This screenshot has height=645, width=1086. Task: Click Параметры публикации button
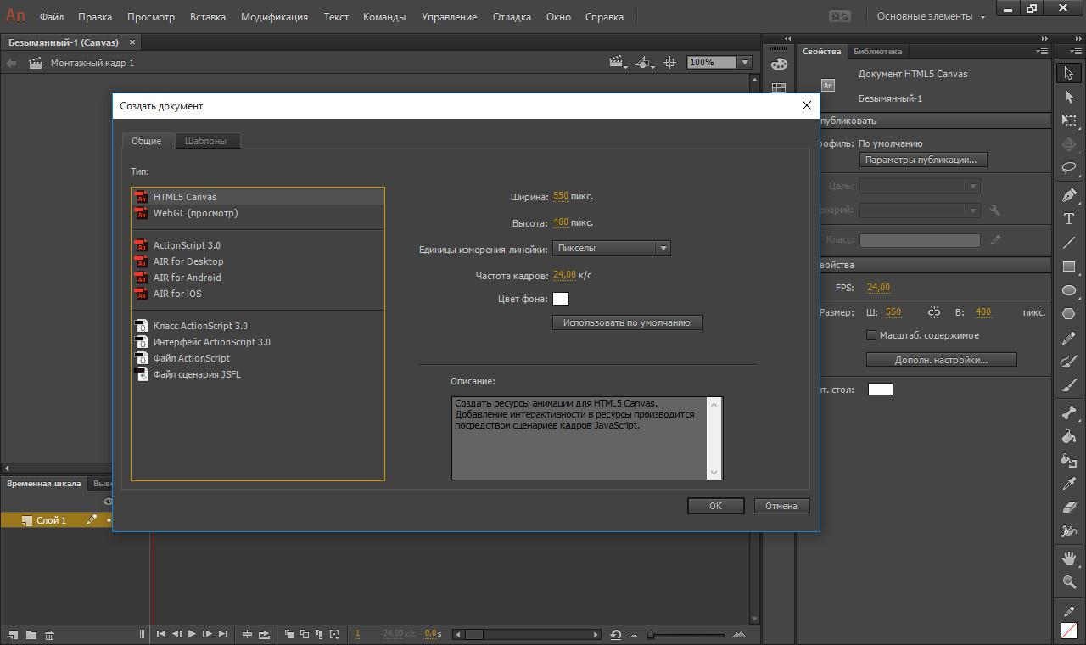click(x=921, y=160)
